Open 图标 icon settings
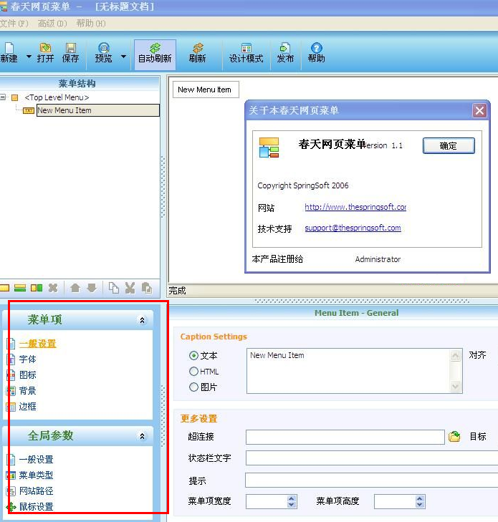Viewport: 498px width, 522px height. (x=28, y=375)
